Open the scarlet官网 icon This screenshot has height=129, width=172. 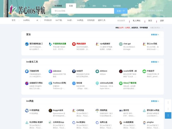121,71
